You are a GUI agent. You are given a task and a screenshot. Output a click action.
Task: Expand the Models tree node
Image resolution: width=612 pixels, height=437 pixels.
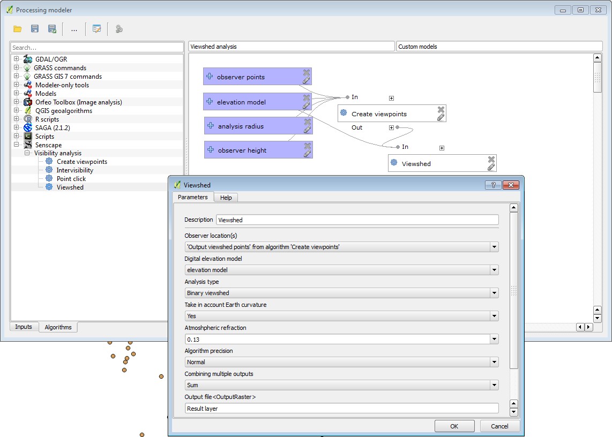coord(17,93)
